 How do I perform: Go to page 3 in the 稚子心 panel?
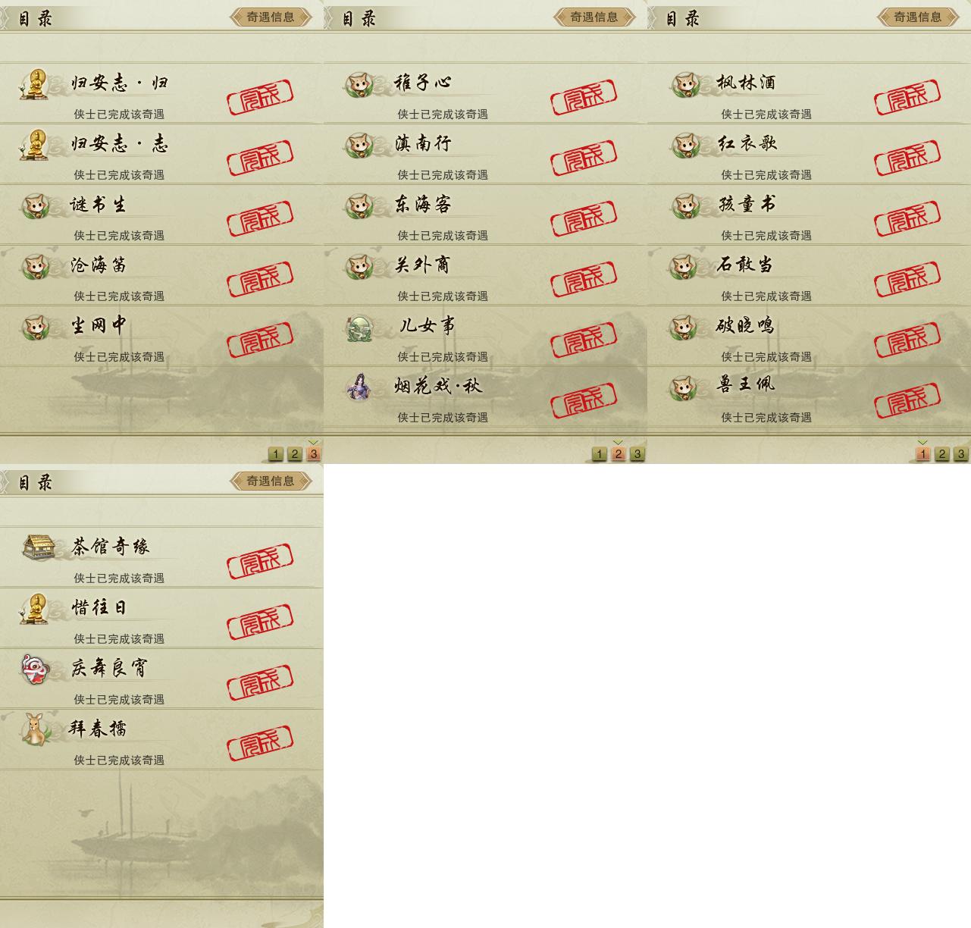[637, 454]
